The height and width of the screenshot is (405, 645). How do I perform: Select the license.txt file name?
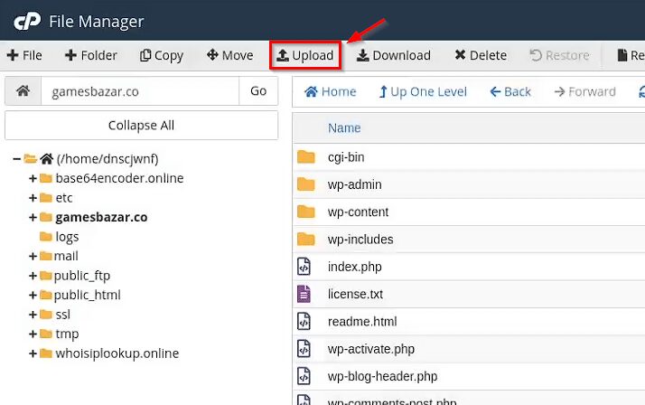click(x=355, y=295)
